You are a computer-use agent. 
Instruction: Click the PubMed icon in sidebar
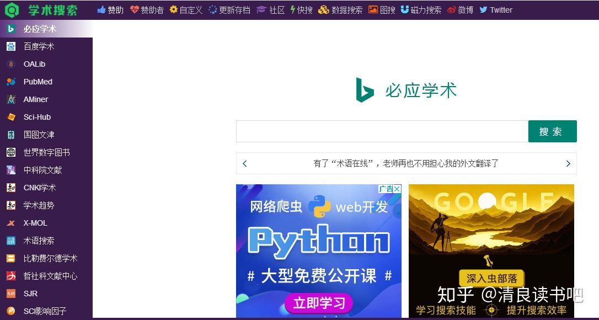11,82
